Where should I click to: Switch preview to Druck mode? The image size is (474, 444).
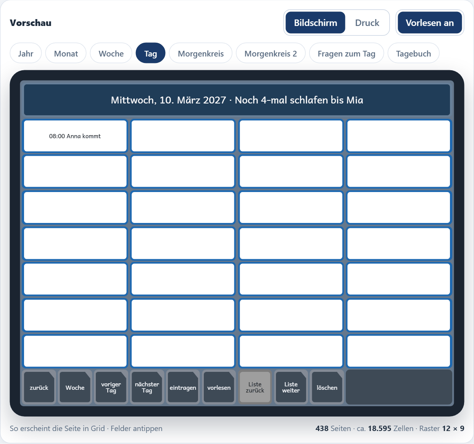pos(367,23)
